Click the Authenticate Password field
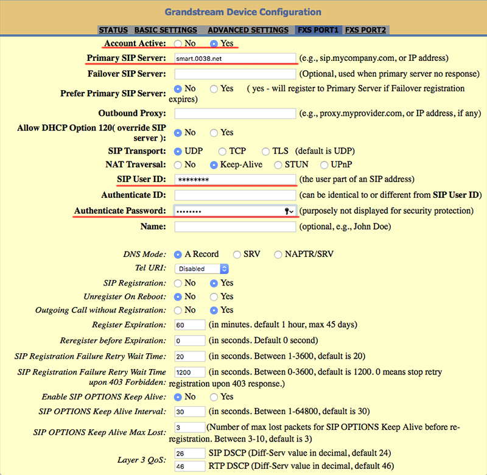Viewport: 487px width, 475px height. [x=235, y=211]
